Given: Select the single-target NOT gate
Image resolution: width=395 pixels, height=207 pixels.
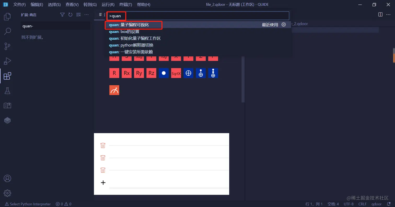Looking at the screenshot, I should click(x=188, y=73).
